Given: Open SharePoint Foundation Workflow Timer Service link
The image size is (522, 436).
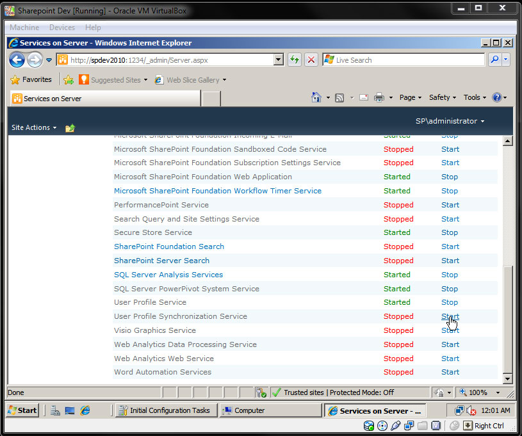Looking at the screenshot, I should point(218,191).
